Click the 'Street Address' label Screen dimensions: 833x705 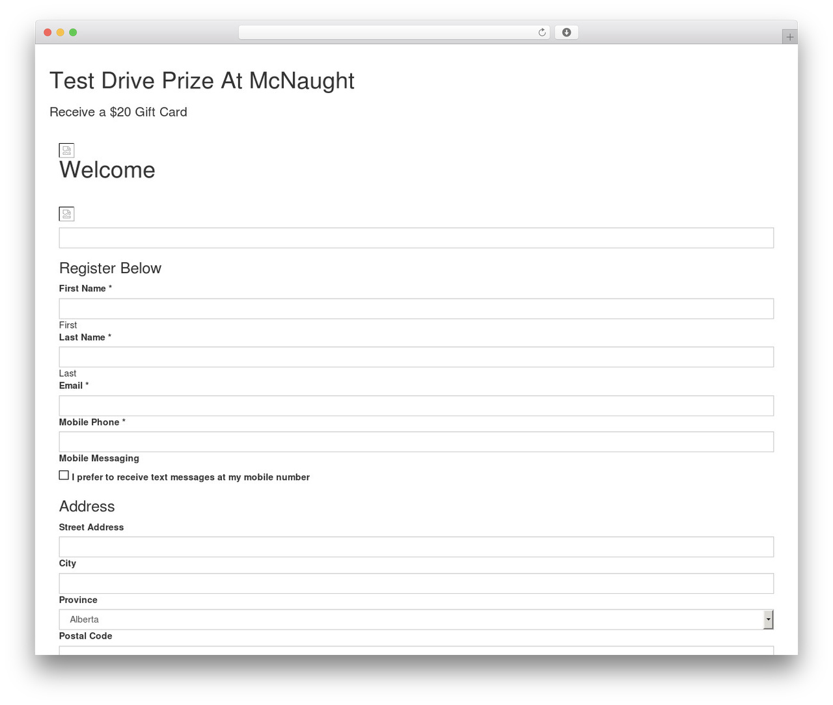point(91,527)
